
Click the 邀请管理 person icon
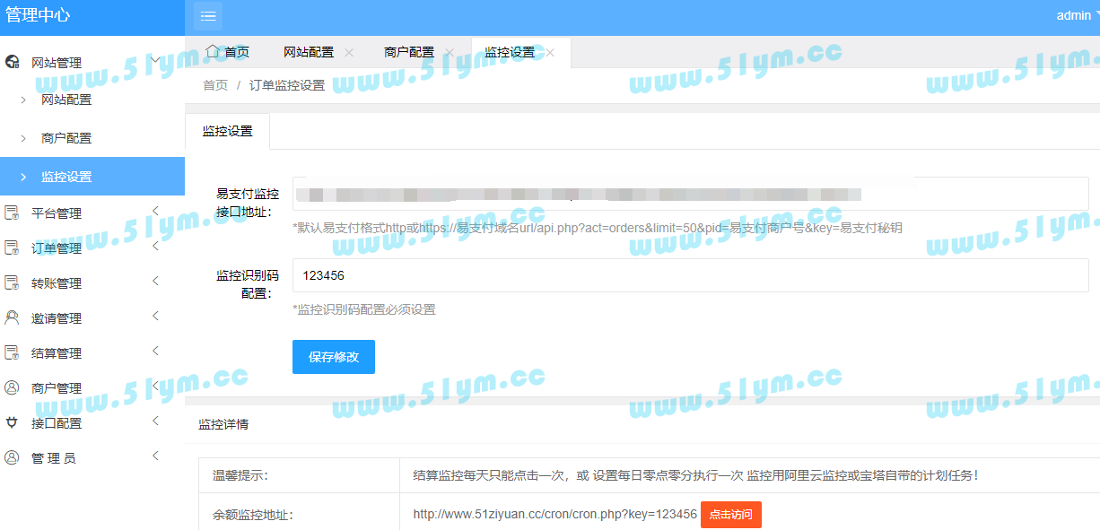(13, 318)
